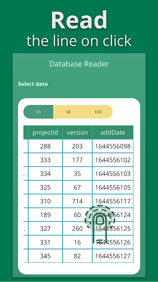Click version cell 203

(77, 146)
